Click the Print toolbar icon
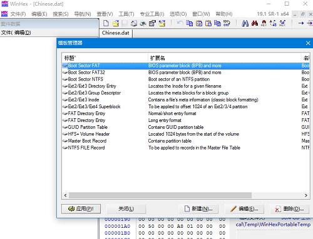The width and height of the screenshot is (313, 239). tap(134, 23)
